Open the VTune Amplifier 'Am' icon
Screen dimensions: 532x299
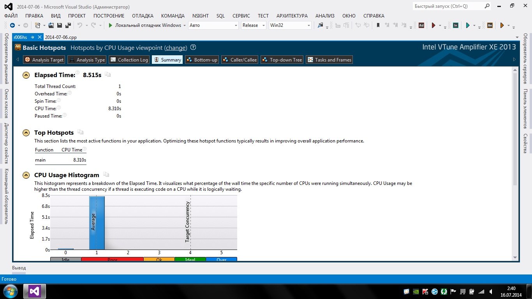490,25
